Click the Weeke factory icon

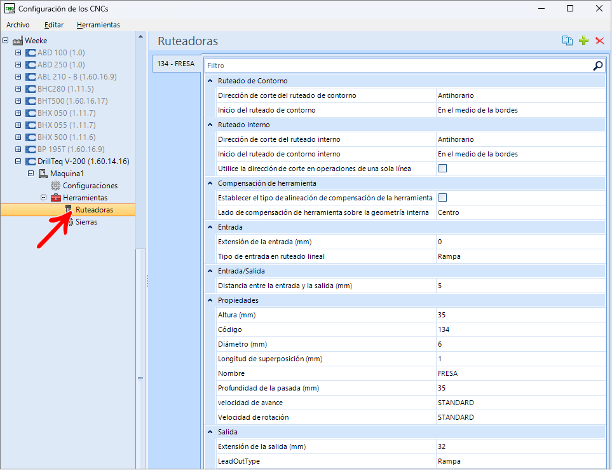coord(18,41)
